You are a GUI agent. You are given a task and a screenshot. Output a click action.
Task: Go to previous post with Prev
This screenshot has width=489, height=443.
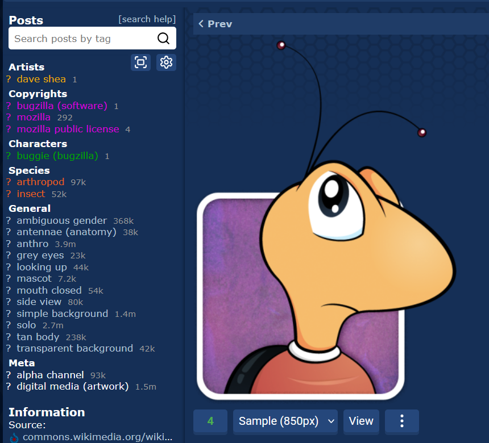[x=216, y=24]
